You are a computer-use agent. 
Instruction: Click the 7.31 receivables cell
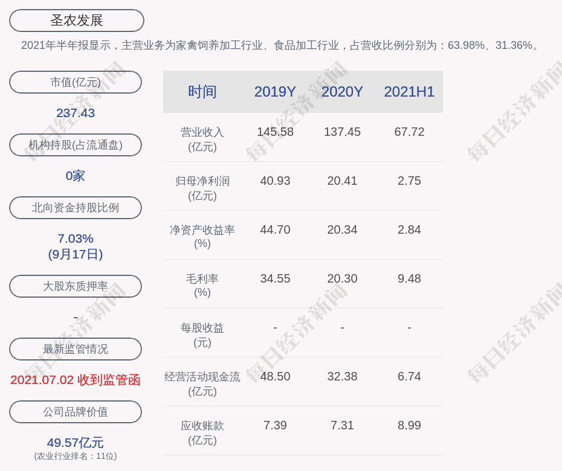pyautogui.click(x=342, y=426)
